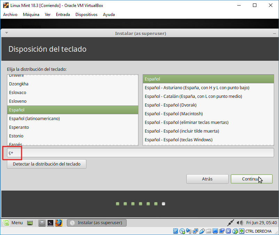Open the Dispositivos menu

87,15
